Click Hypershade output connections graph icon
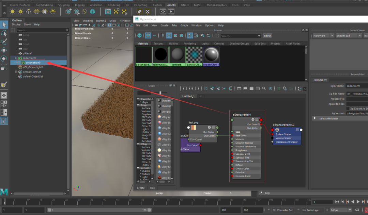The width and height of the screenshot is (368, 215). point(197,88)
